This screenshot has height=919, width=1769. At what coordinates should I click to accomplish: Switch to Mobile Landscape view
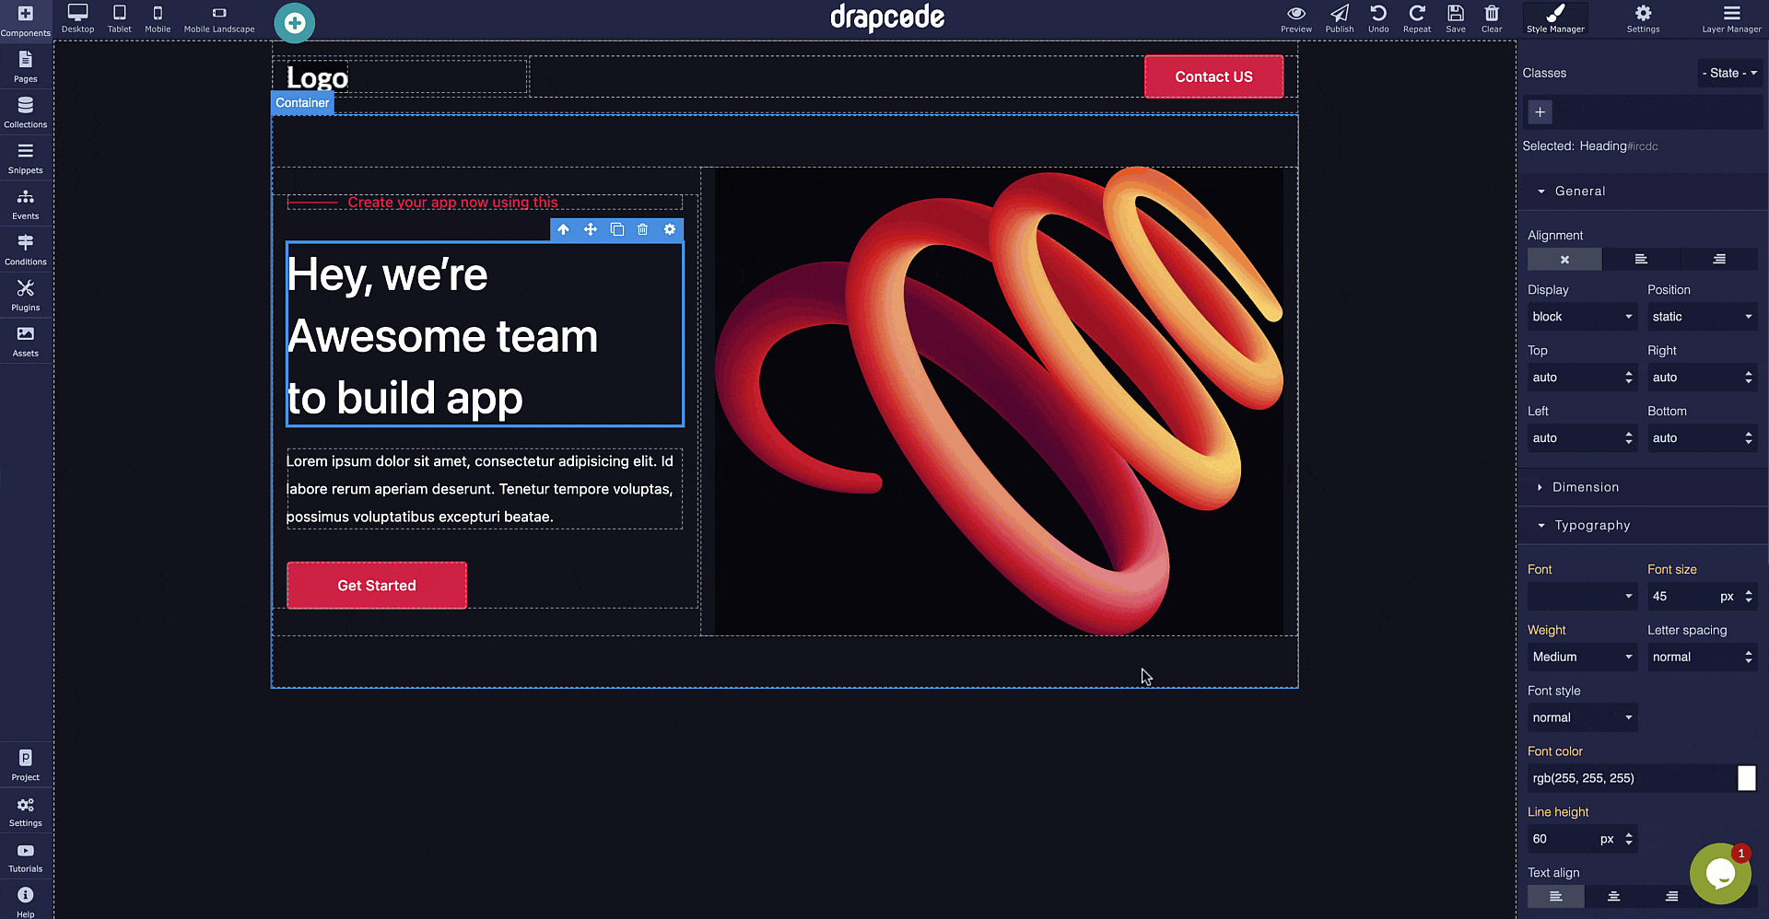(218, 16)
